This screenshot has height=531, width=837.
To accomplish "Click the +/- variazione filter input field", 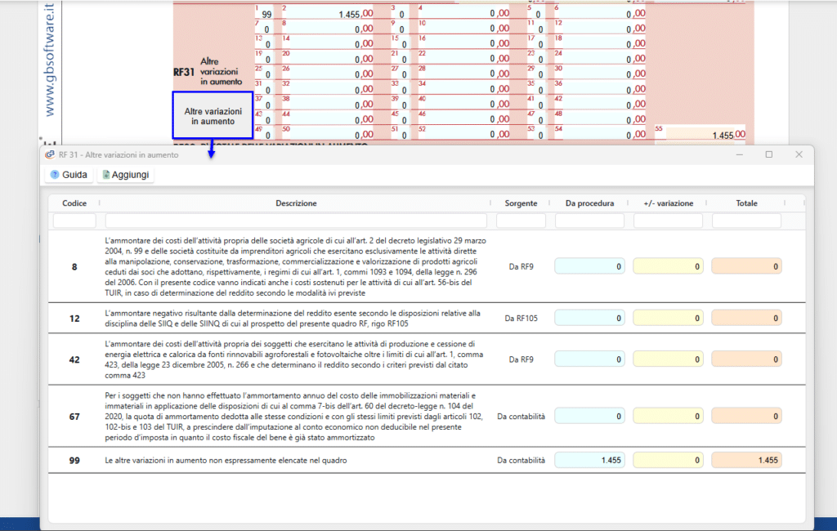I will (669, 221).
